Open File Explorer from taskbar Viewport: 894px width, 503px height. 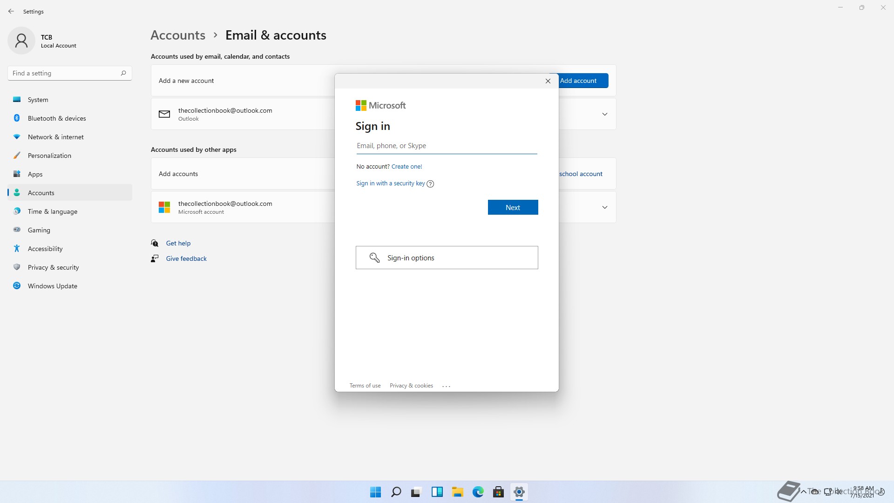[457, 492]
